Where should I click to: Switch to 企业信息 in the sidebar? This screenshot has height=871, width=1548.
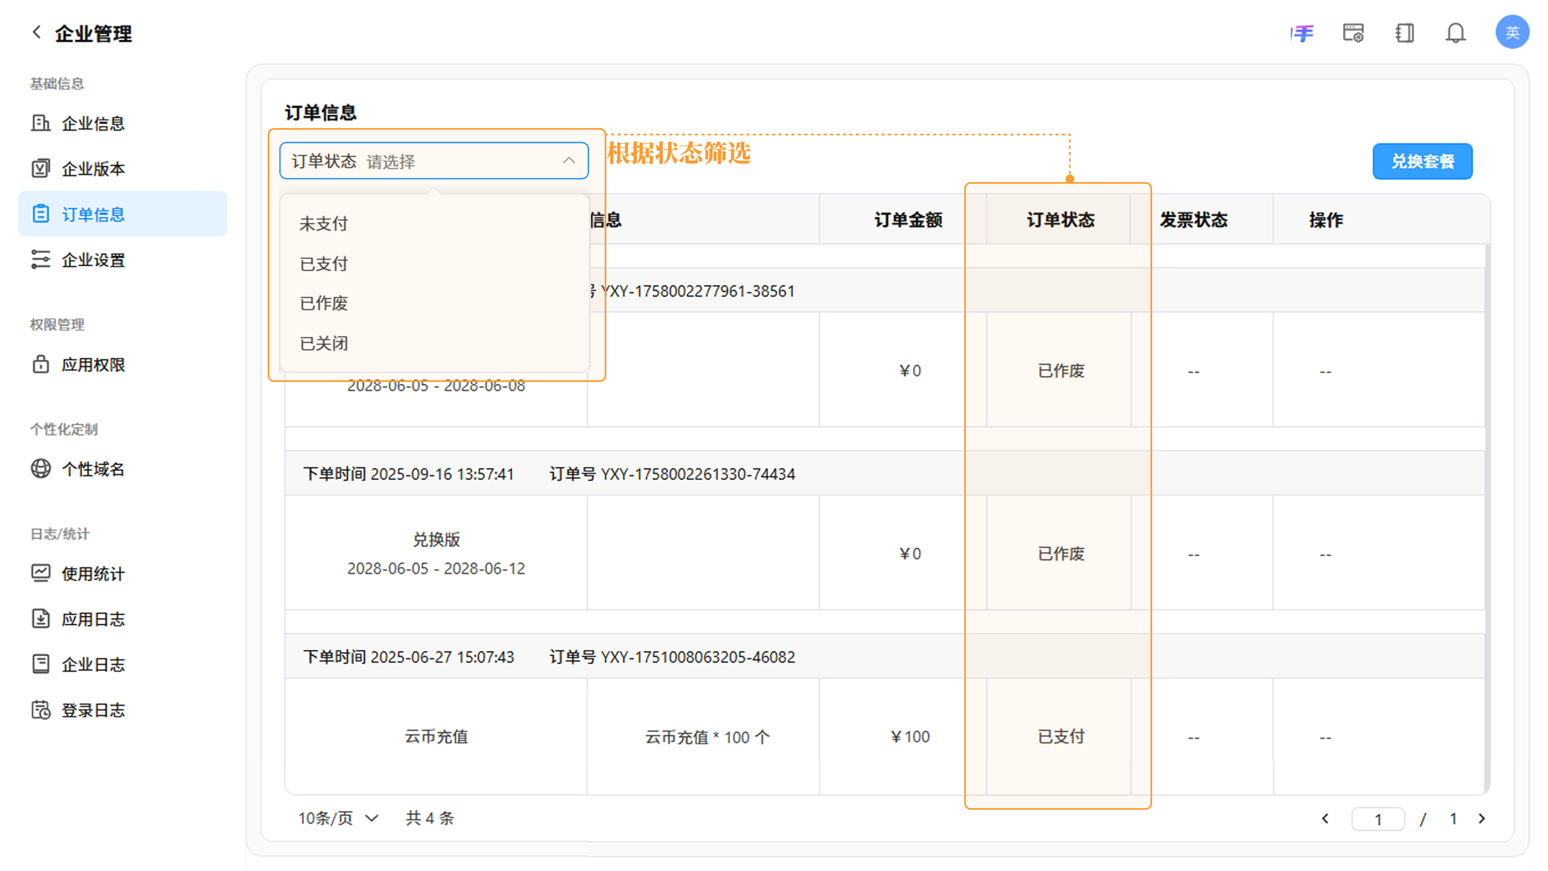coord(93,124)
